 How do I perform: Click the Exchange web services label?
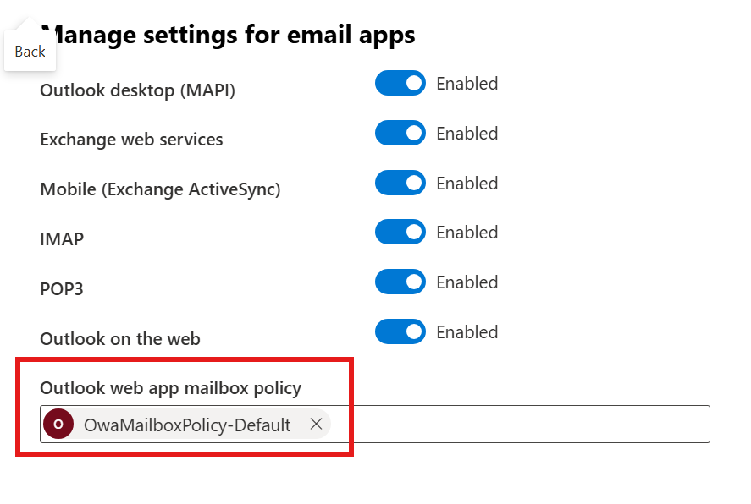click(x=132, y=140)
